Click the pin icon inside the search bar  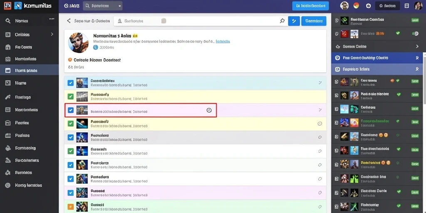282,21
